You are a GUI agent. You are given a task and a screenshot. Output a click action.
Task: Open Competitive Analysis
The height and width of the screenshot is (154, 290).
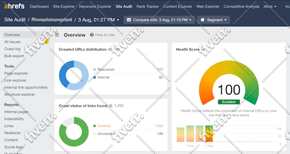241,6
